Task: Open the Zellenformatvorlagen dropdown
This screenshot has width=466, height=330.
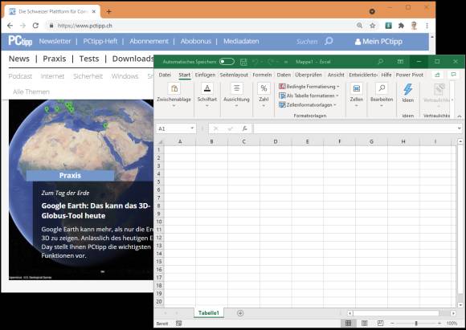Action: click(x=308, y=105)
